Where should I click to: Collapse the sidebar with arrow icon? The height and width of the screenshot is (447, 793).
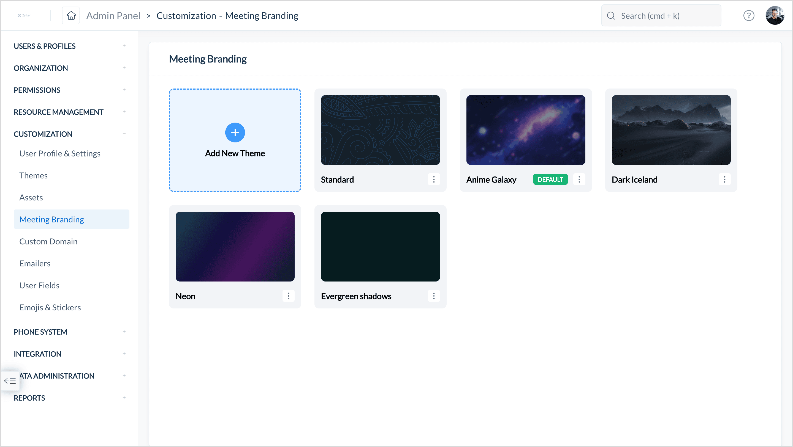(10, 381)
